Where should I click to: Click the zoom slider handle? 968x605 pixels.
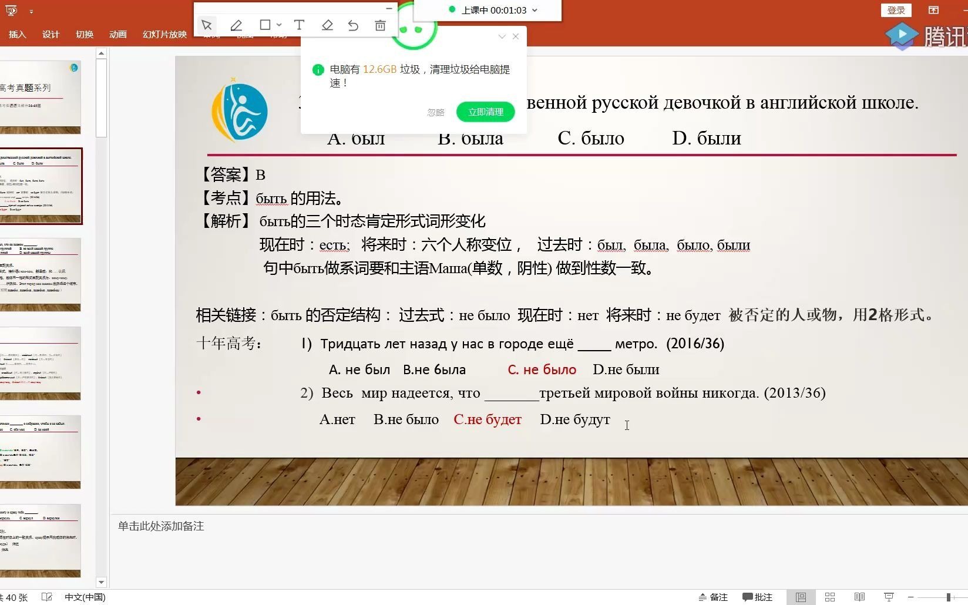948,597
